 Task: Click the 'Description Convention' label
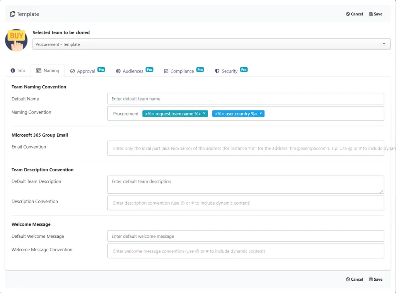pyautogui.click(x=34, y=201)
